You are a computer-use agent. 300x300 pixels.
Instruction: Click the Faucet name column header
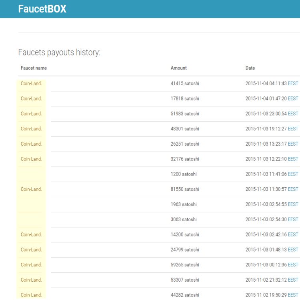(x=34, y=68)
